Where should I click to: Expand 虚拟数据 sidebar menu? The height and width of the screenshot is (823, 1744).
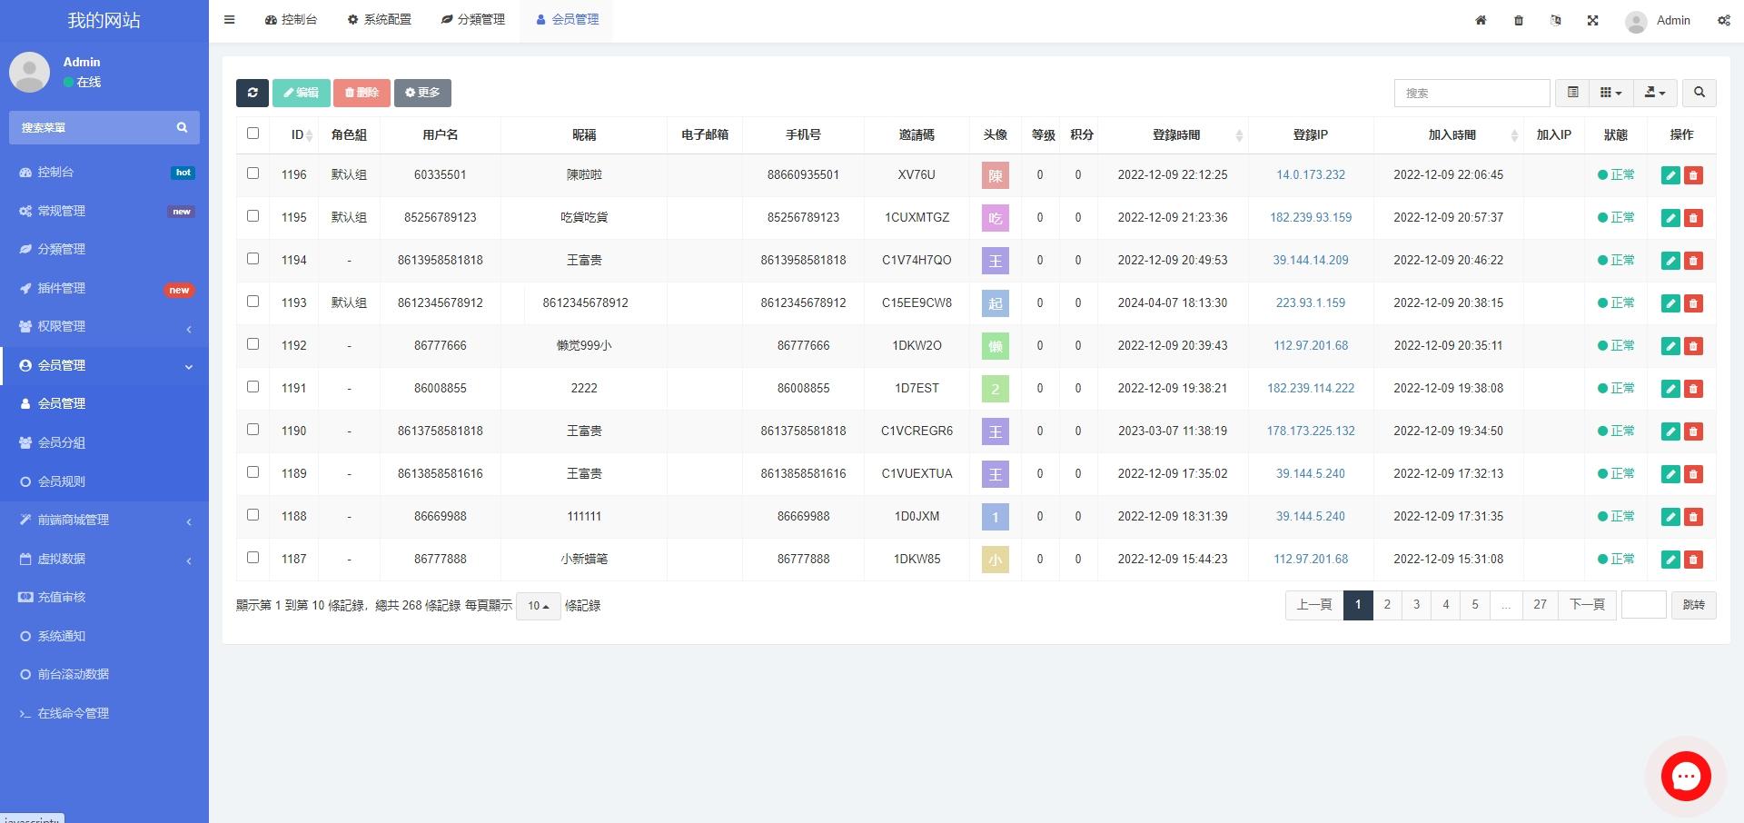(104, 560)
